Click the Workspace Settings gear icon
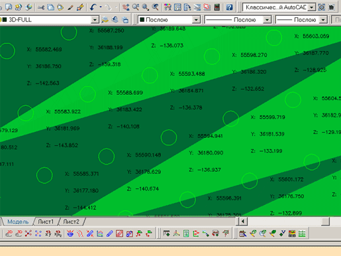Screen dimensions: 341x256 (322, 7)
